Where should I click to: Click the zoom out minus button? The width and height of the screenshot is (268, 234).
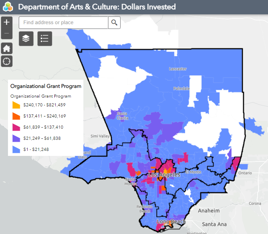7,34
